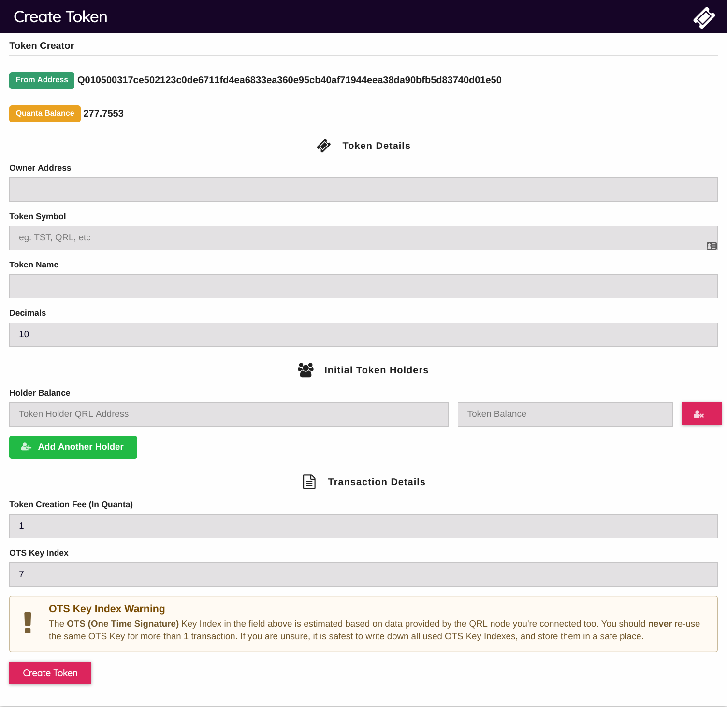This screenshot has height=707, width=727.
Task: Click the Token Creation Fee (In Quanta) label
Action: [71, 504]
